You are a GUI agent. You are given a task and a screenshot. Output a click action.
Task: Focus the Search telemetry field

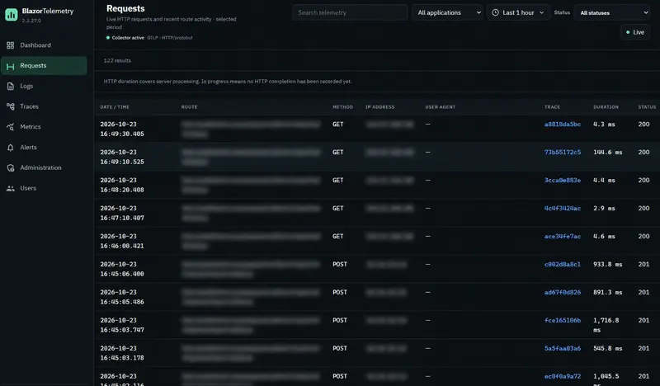(x=350, y=12)
